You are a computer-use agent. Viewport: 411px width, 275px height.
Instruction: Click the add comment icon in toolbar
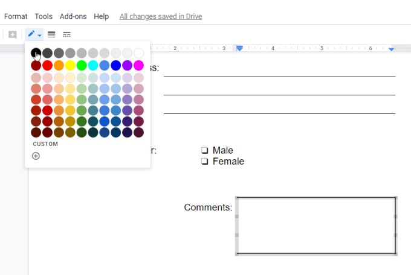[x=12, y=34]
